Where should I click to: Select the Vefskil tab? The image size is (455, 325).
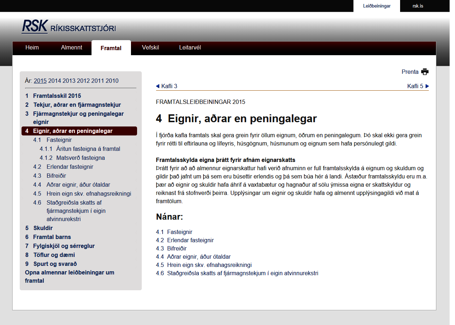pos(150,48)
